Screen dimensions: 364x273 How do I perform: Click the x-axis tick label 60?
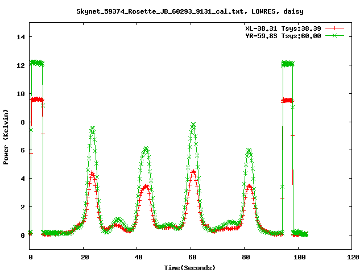point(192,257)
